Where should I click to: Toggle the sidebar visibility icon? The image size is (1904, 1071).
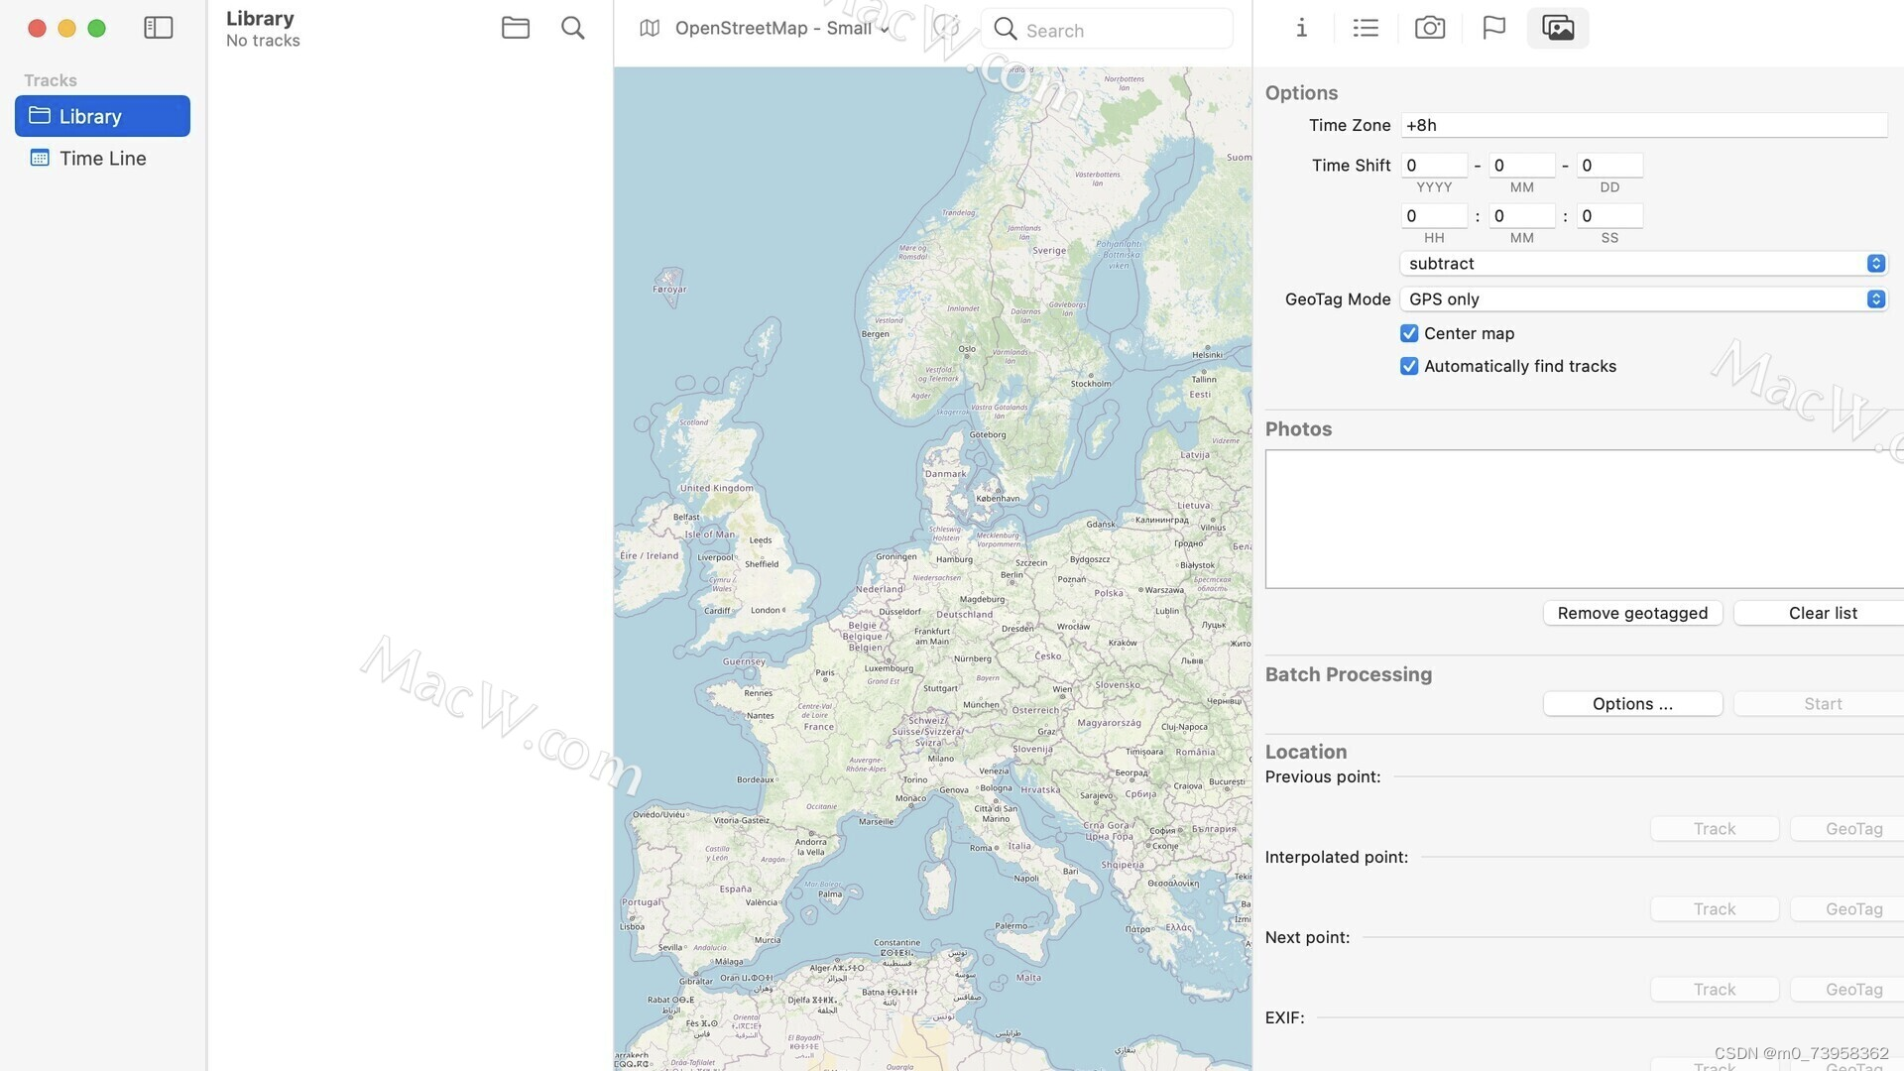point(159,28)
